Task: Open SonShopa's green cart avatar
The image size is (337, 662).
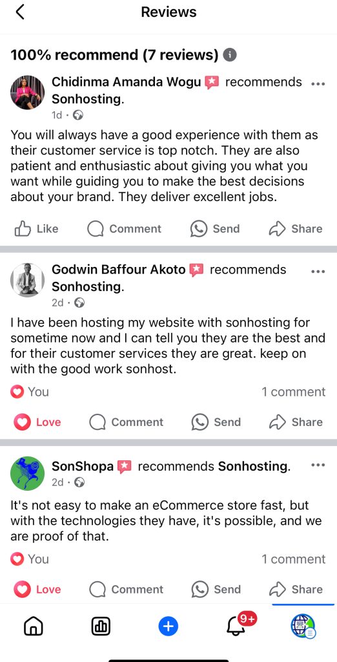Action: pyautogui.click(x=27, y=473)
